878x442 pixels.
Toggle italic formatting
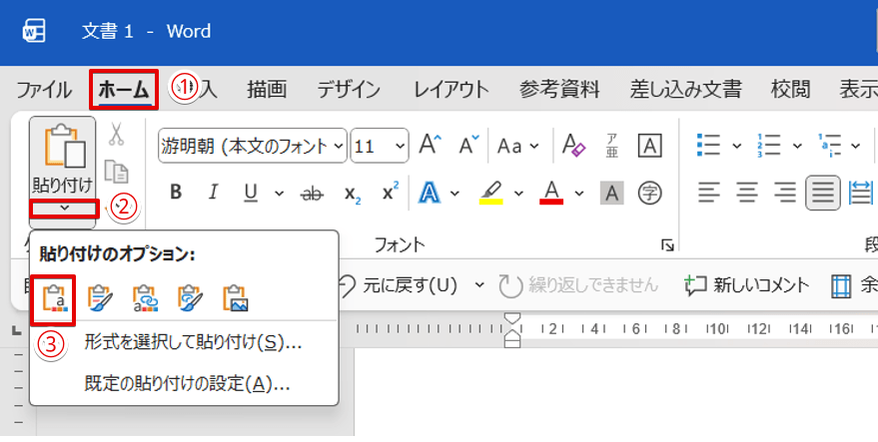(x=213, y=193)
